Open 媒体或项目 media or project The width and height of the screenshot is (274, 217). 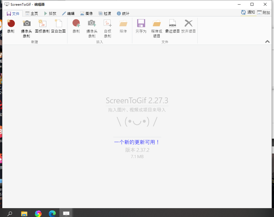pos(157,23)
